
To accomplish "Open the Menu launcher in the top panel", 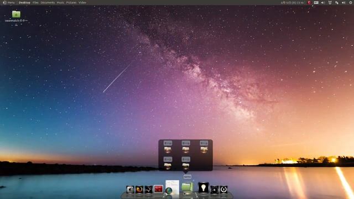I will 9,2.
